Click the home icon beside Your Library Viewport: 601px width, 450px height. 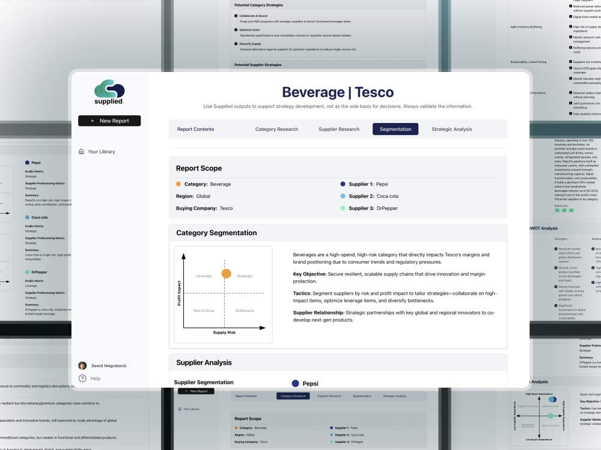81,152
